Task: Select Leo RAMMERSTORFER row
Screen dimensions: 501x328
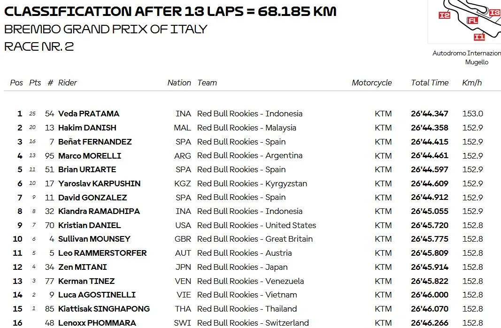Action: [x=250, y=253]
